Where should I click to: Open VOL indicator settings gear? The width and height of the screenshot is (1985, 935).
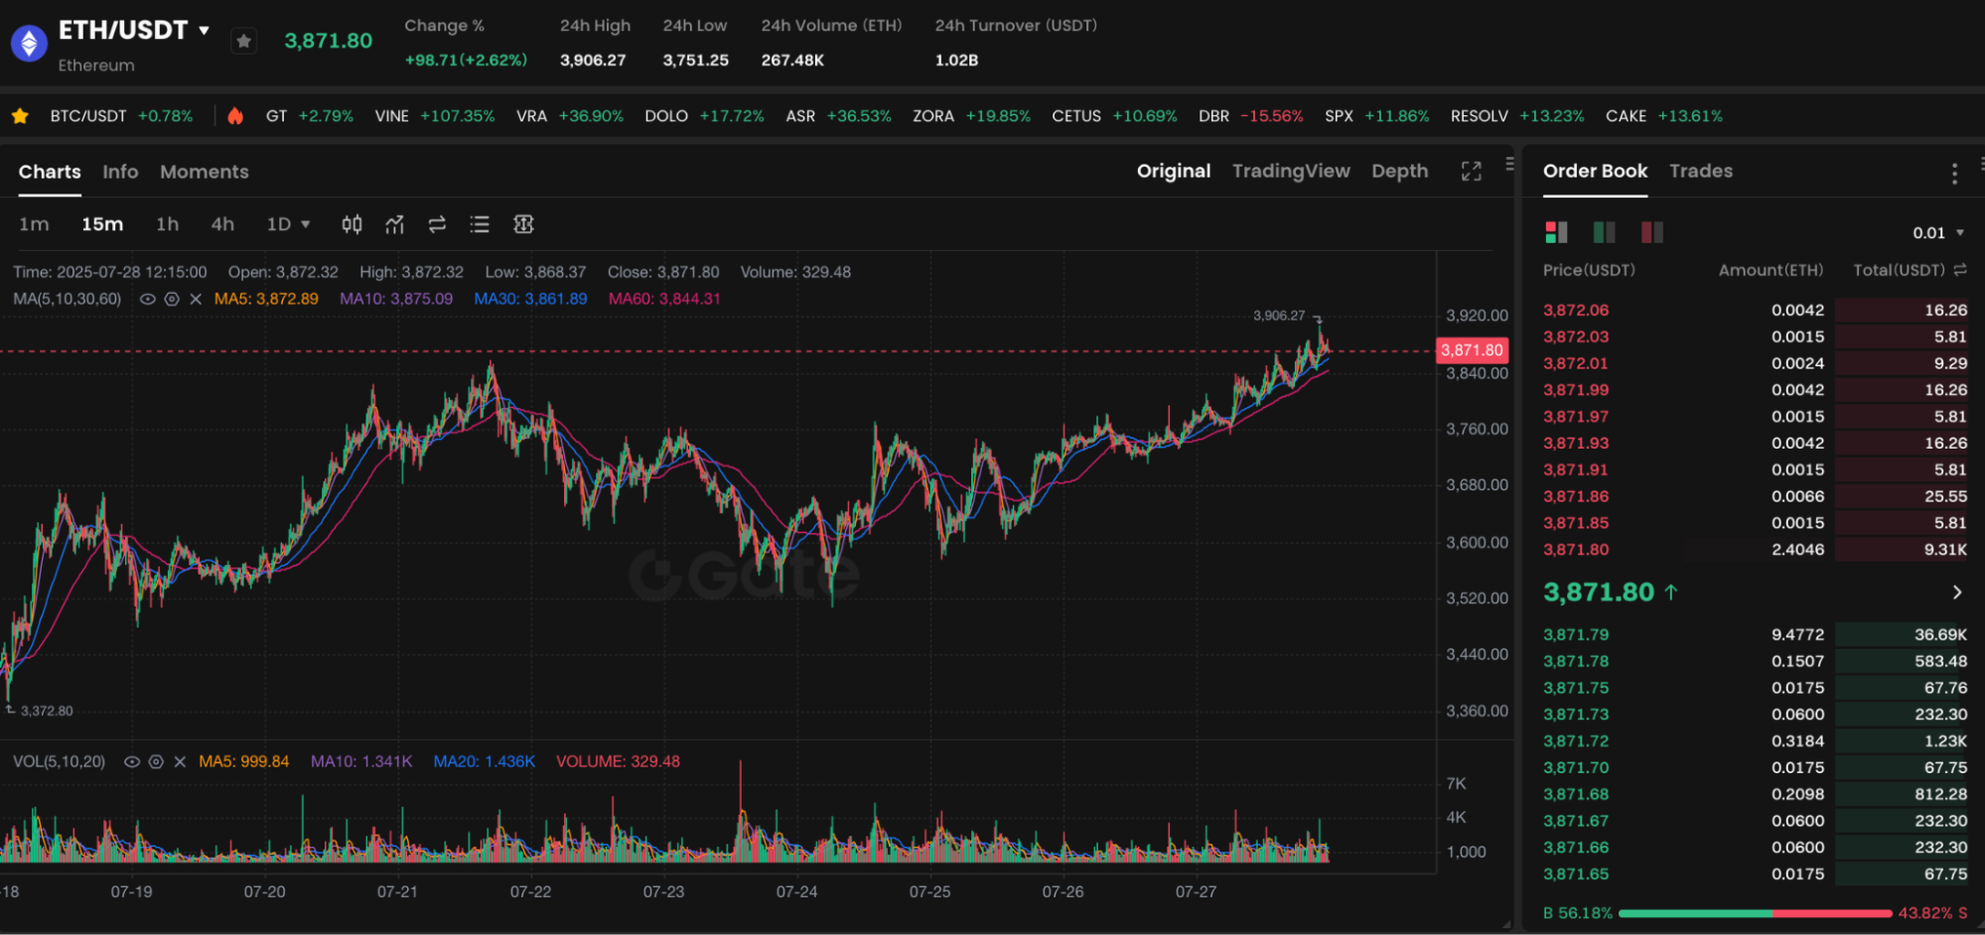[156, 762]
